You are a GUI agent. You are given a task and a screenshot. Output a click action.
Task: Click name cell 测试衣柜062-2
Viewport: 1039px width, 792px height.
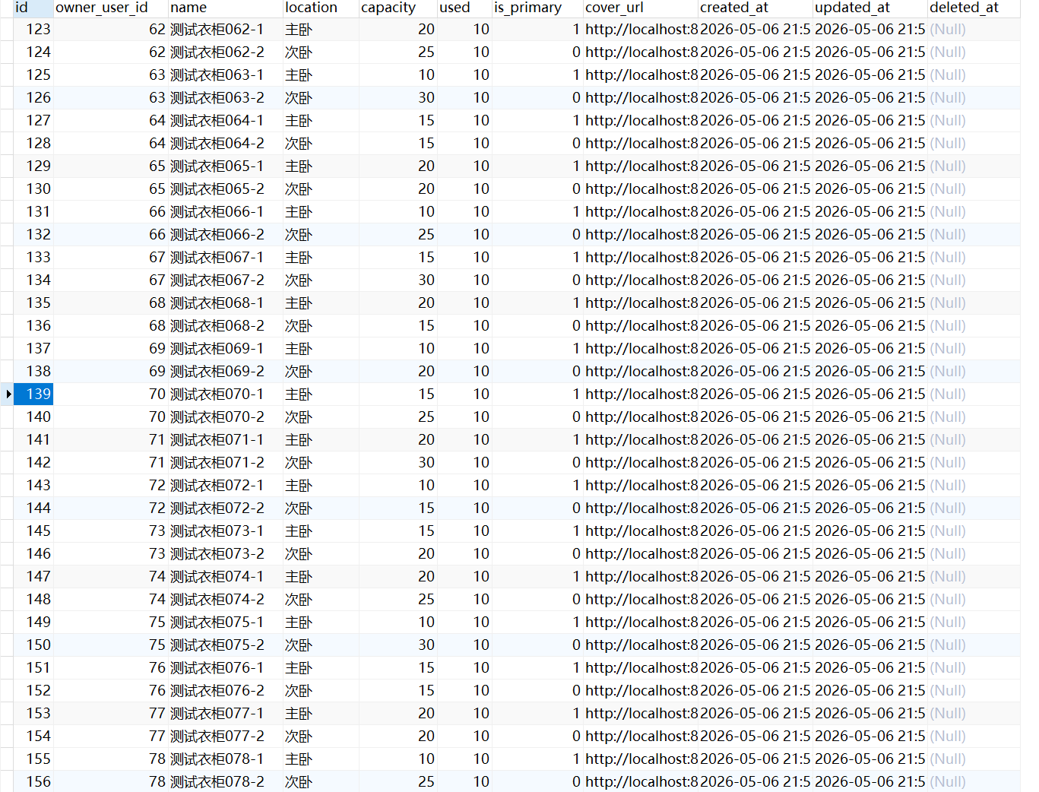[225, 52]
